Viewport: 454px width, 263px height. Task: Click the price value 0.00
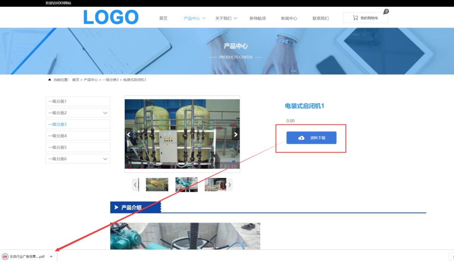(290, 121)
